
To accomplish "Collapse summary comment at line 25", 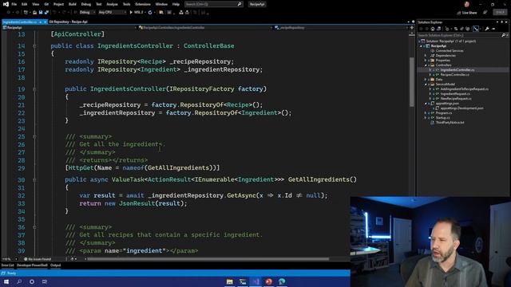I will [x=34, y=136].
